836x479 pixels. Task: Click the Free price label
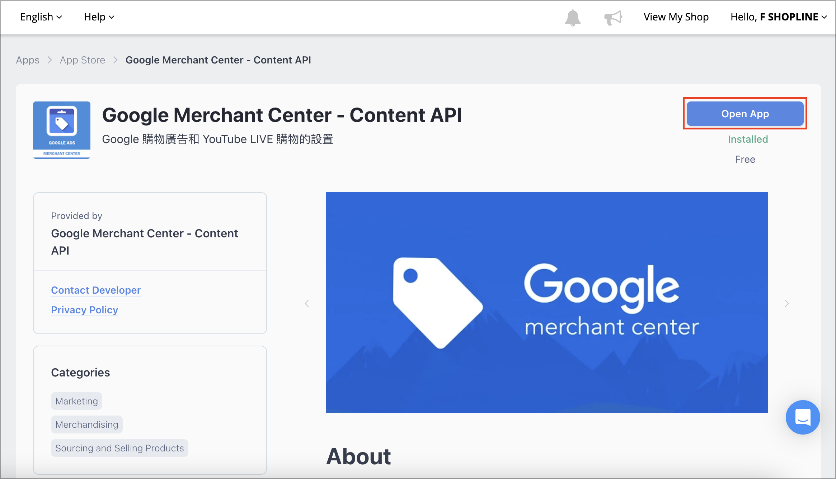pos(745,159)
